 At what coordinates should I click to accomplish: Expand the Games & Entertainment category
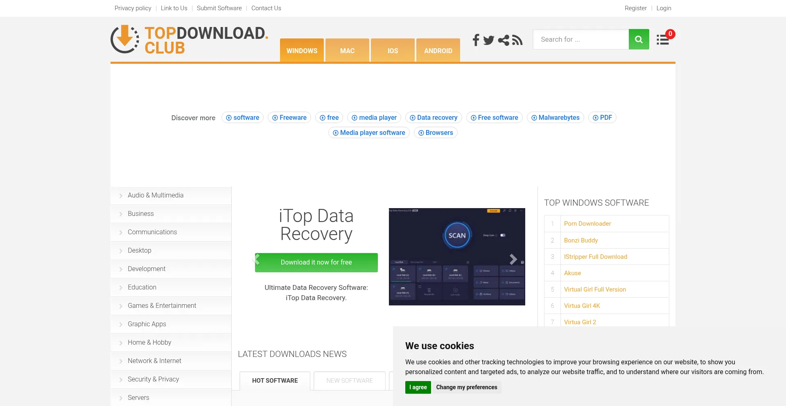click(x=162, y=306)
